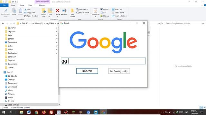Screen dimensions: 206x115
Task: Expand the New item dropdown
Action: 82,9
